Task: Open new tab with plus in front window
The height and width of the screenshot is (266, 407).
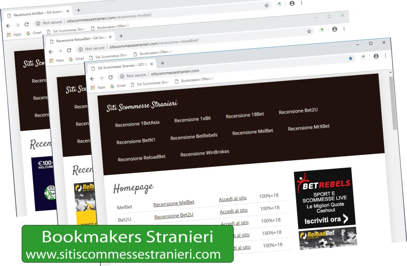Action: pos(163,63)
